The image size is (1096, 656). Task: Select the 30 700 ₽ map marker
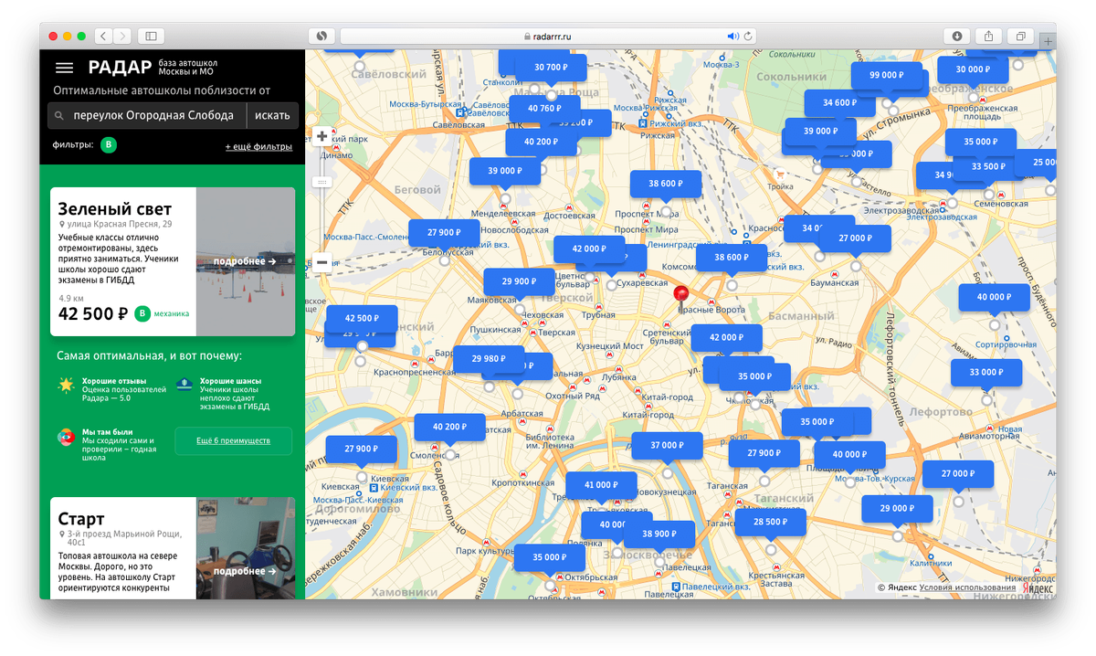tap(551, 68)
